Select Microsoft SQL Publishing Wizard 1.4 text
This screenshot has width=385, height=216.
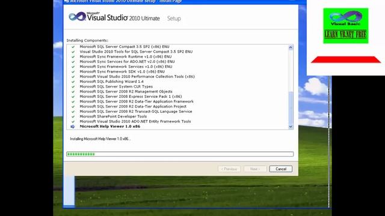112,82
